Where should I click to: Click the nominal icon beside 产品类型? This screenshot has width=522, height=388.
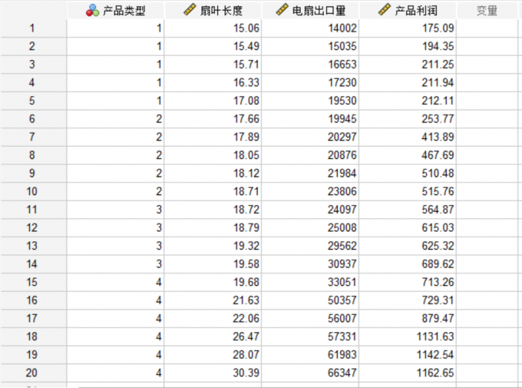[93, 10]
